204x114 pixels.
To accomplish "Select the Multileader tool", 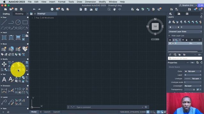I will [x=4, y=102].
